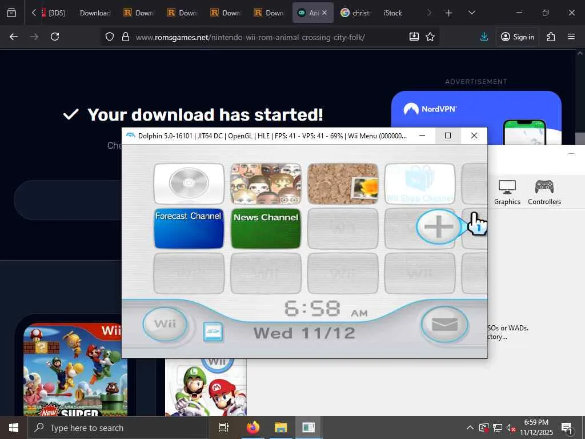Image resolution: width=585 pixels, height=439 pixels.
Task: Open the Firefox View icon
Action: [x=11, y=13]
